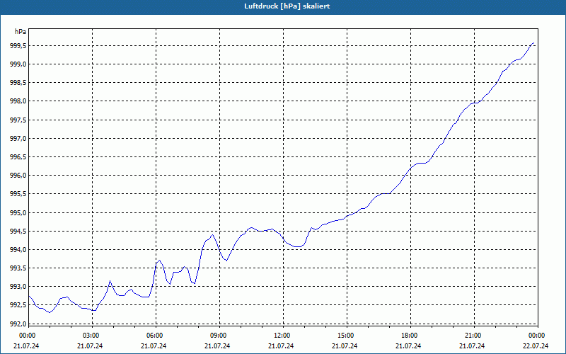Select the 06:00 time axis label
Image resolution: width=566 pixels, height=354 pixels.
pyautogui.click(x=154, y=336)
